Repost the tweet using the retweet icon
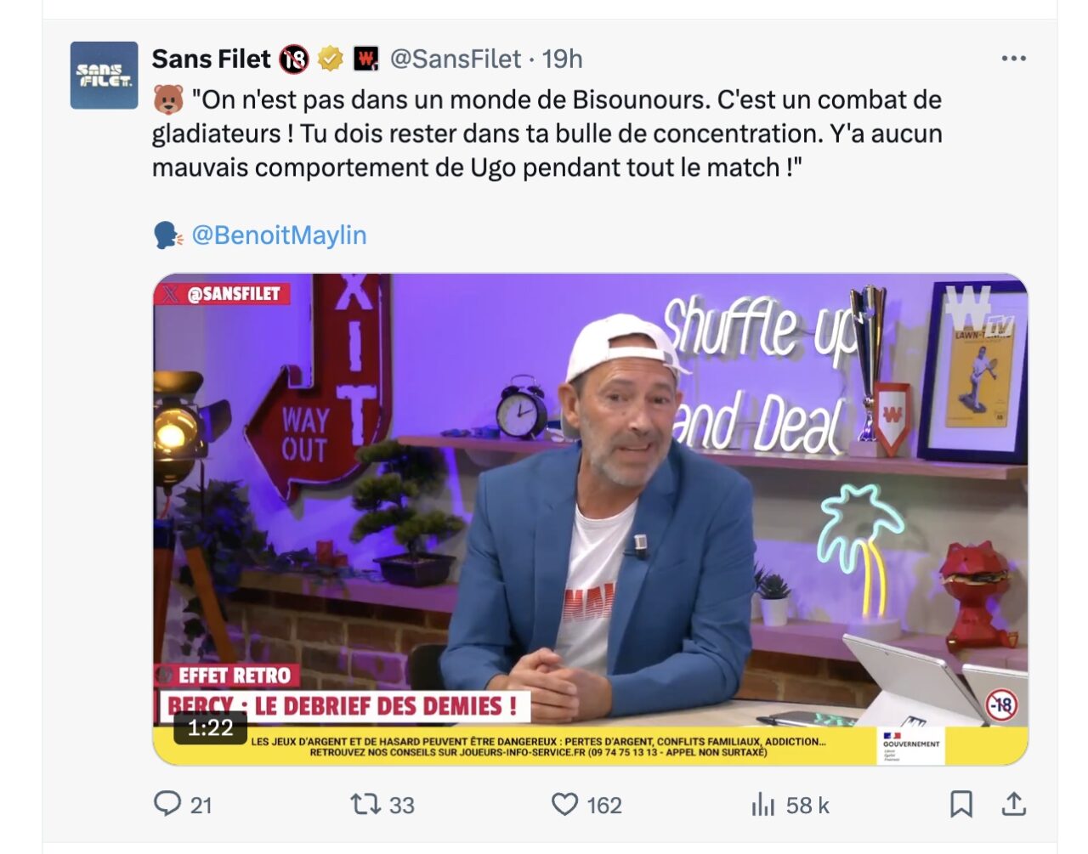Viewport: 1088px width, 854px height. point(365,804)
